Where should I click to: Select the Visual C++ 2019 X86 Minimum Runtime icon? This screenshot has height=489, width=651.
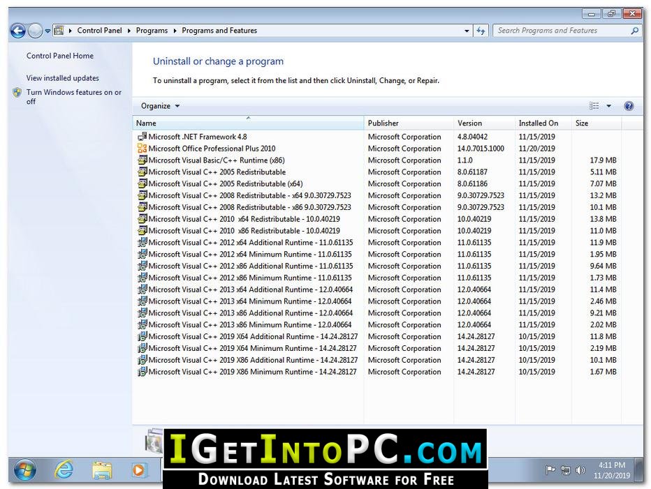pos(142,372)
